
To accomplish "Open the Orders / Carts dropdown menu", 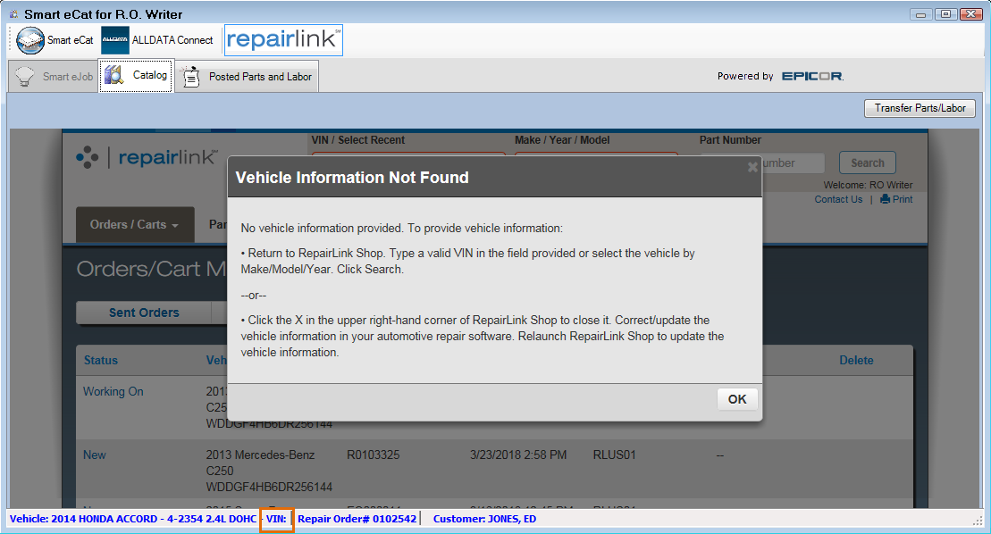I will coord(134,224).
